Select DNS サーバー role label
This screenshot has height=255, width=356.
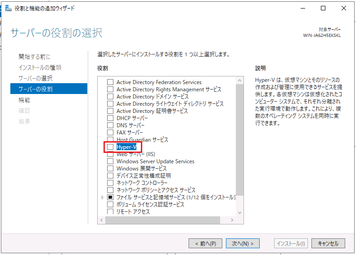[x=131, y=125]
